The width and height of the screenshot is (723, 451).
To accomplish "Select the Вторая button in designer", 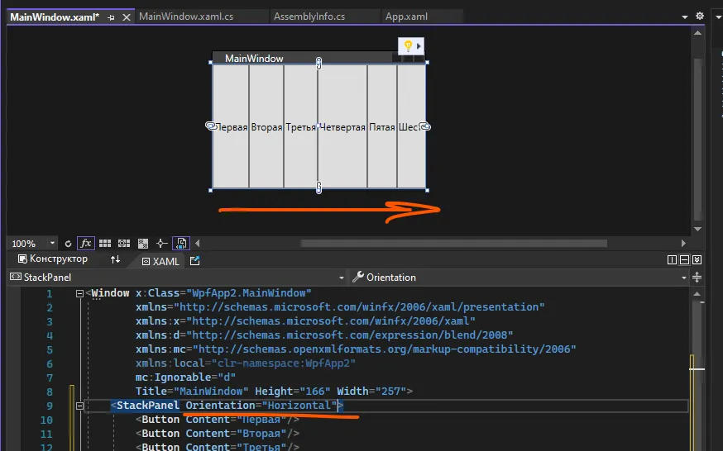I will click(266, 126).
